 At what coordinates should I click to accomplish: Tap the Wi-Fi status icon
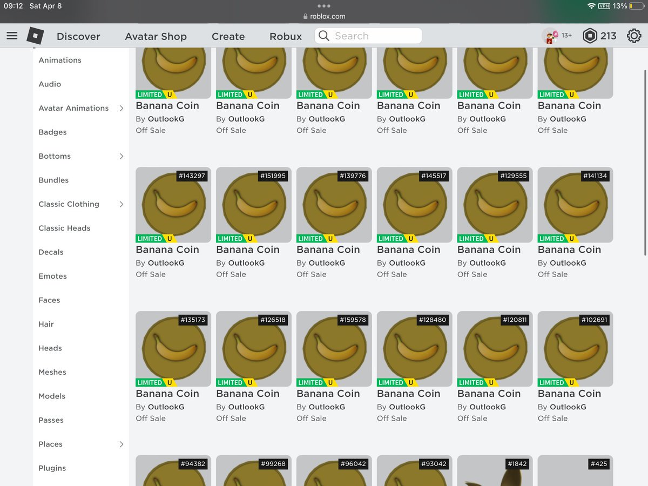[591, 6]
